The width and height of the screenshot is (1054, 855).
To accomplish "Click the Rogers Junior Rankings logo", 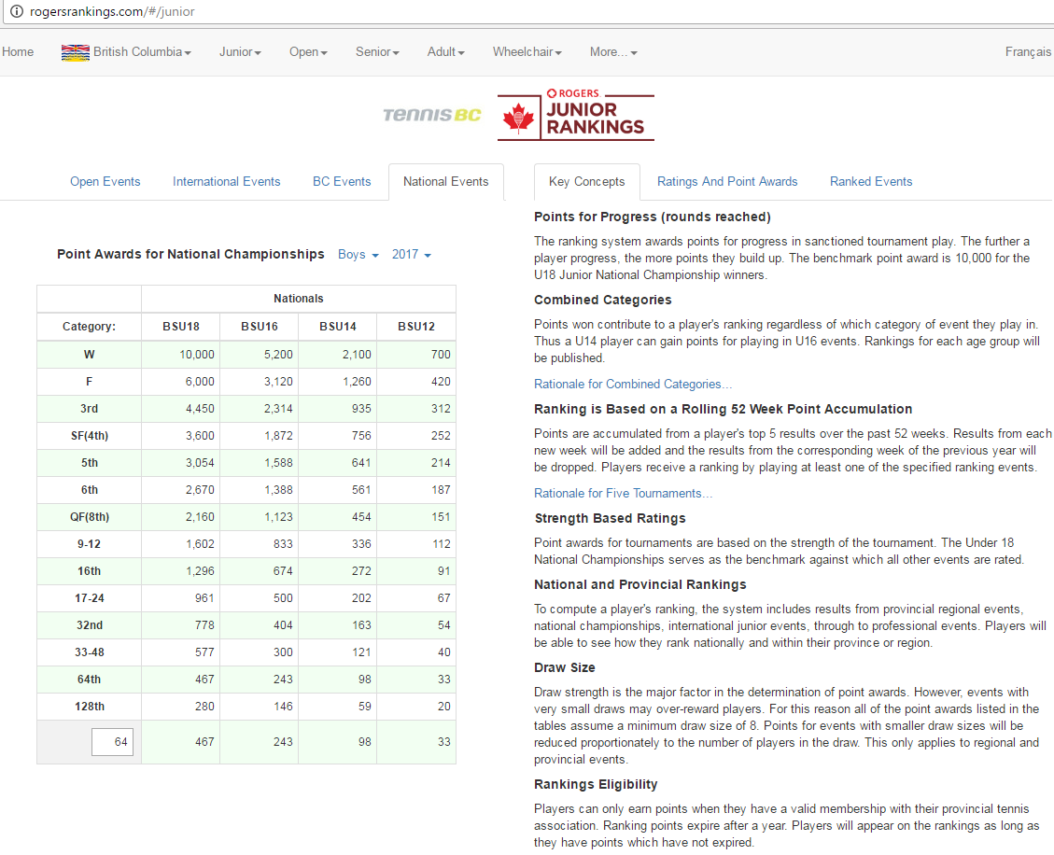I will click(576, 115).
